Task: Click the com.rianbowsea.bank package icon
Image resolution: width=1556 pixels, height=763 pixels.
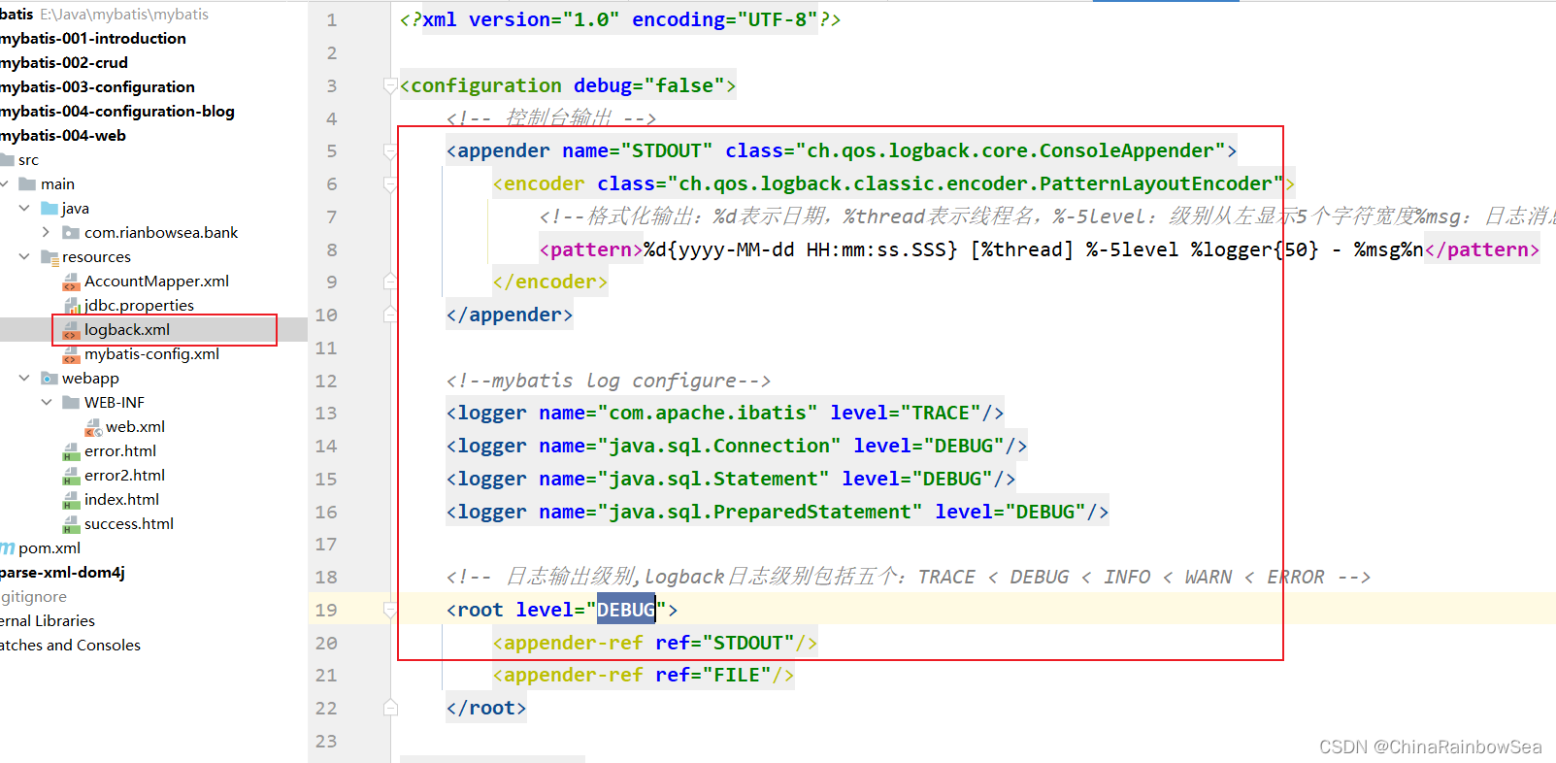Action: tap(71, 233)
